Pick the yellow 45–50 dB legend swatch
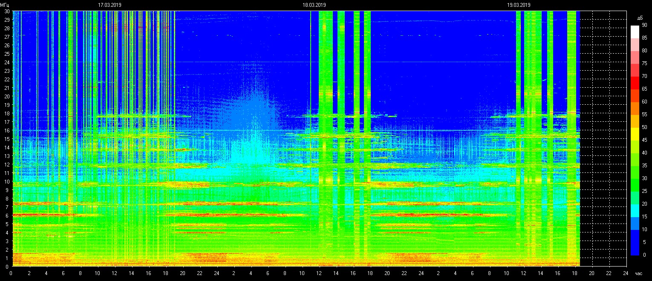This screenshot has width=652, height=281. (x=635, y=134)
